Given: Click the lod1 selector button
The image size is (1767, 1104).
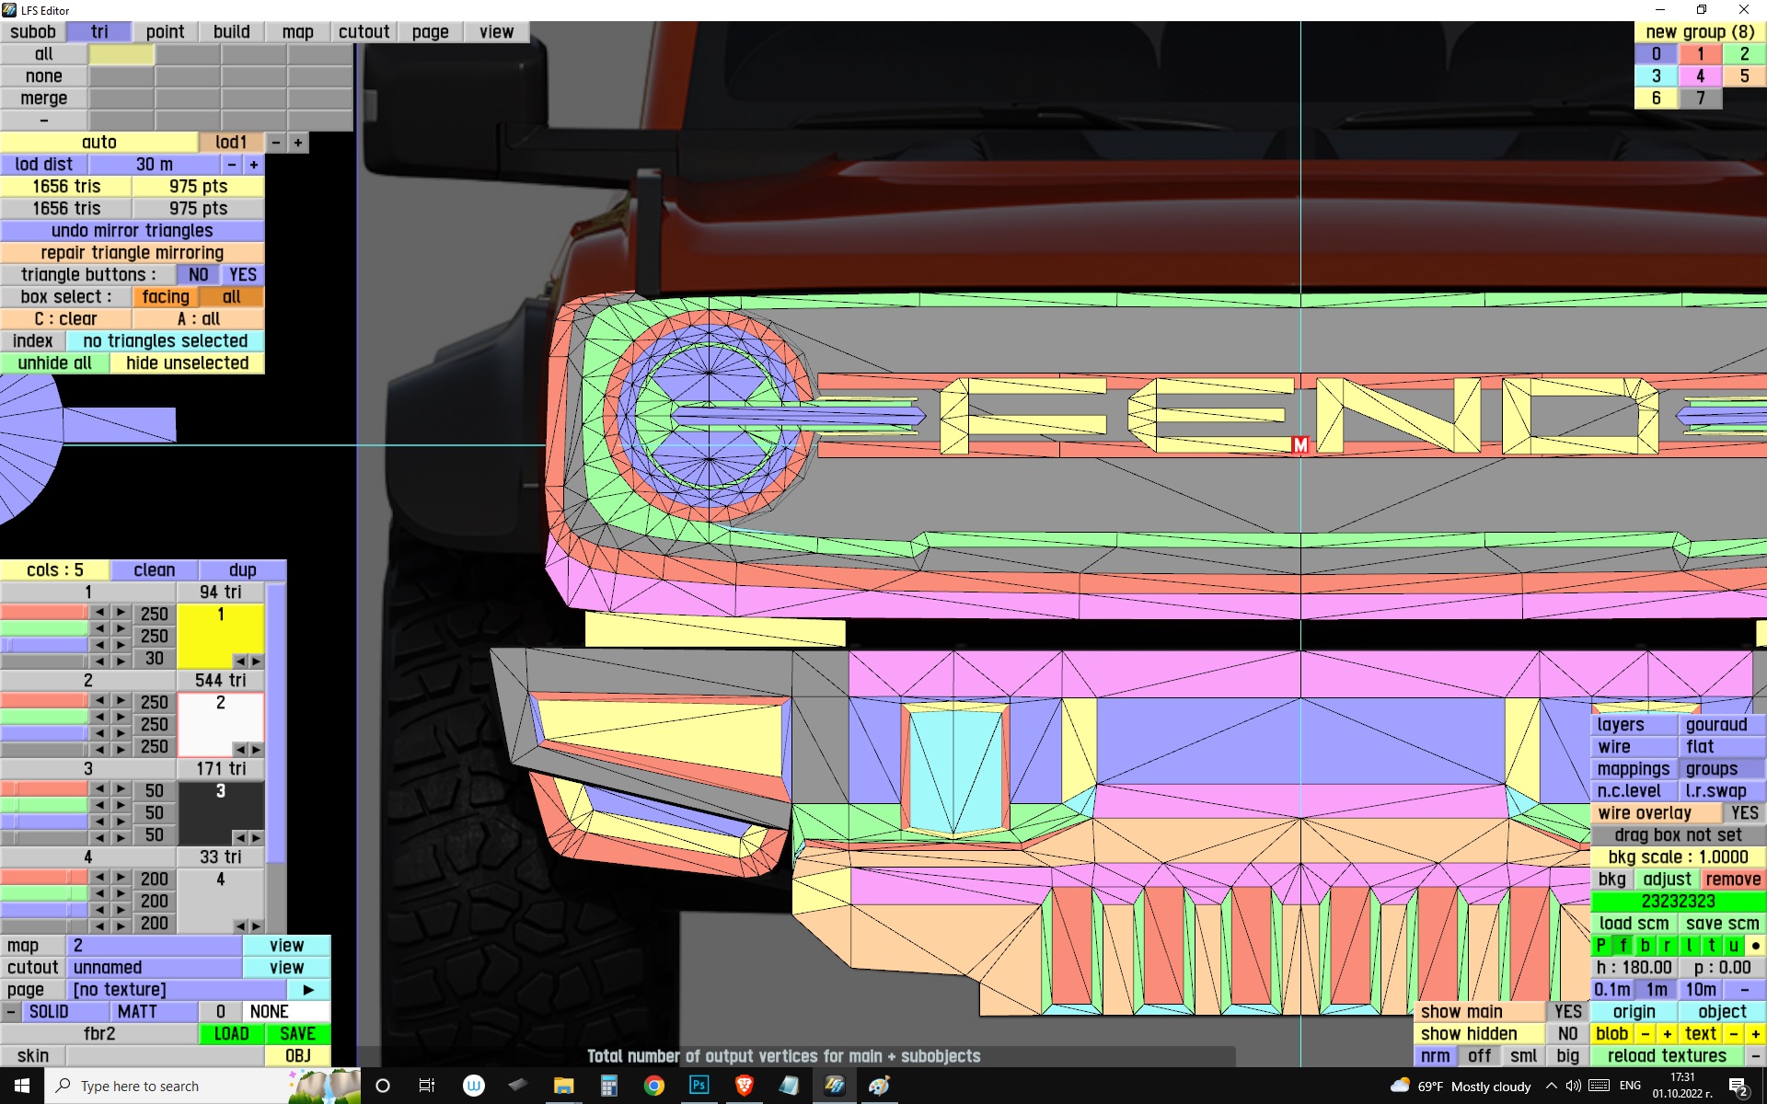Looking at the screenshot, I should tap(231, 143).
